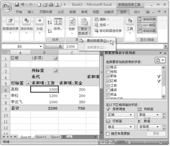Image resolution: width=170 pixels, height=146 pixels.
Task: Check the 性别 field checkbox
Action: click(108, 72)
